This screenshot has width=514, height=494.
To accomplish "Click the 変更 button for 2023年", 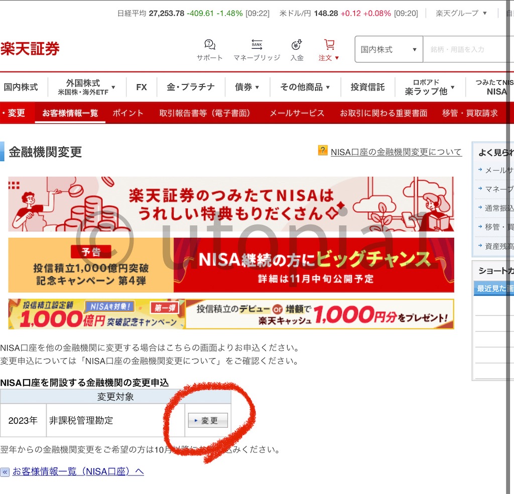I will coord(208,420).
